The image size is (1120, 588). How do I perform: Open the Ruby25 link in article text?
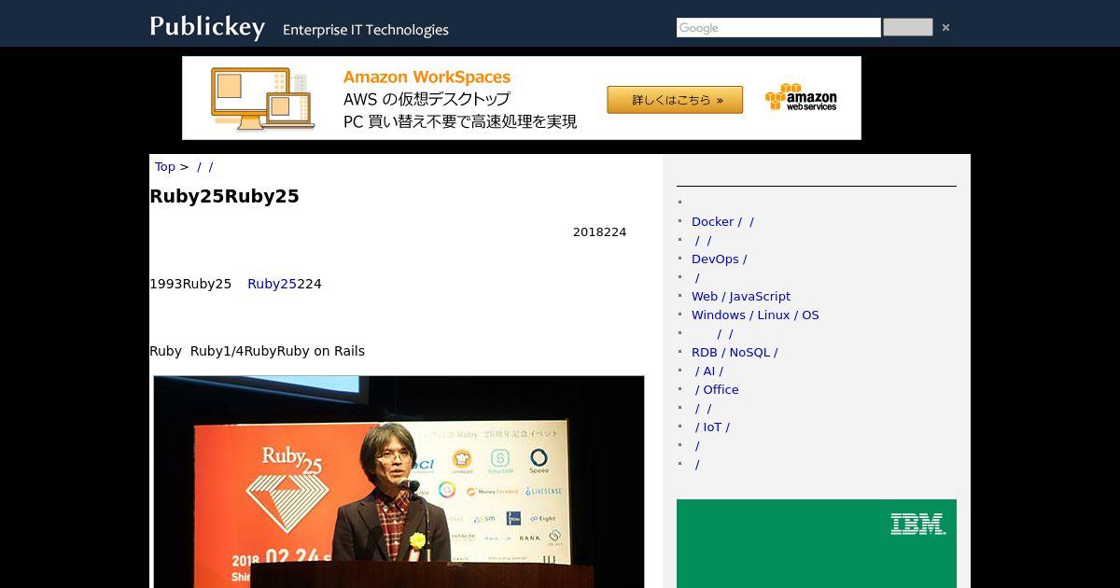(x=272, y=284)
